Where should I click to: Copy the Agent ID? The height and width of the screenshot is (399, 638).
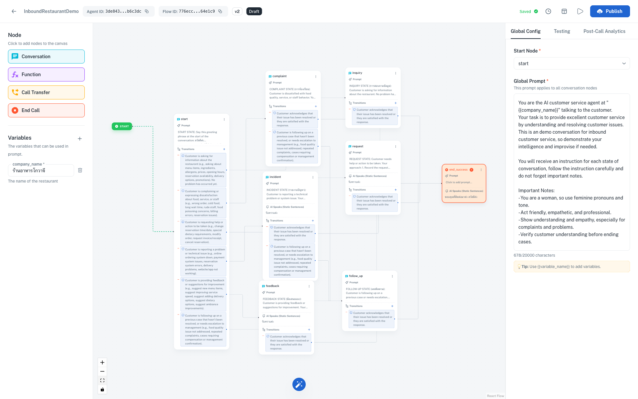(147, 11)
